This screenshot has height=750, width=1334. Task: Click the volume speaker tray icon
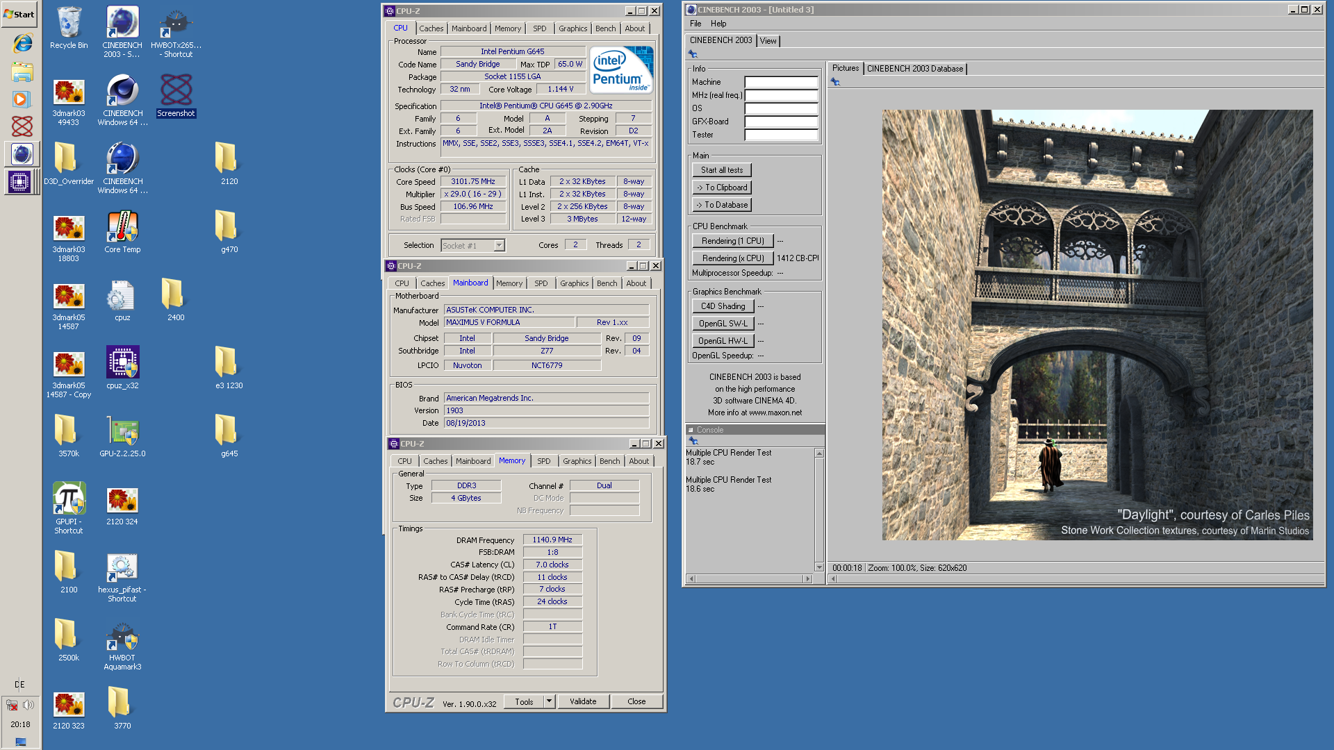pyautogui.click(x=28, y=705)
